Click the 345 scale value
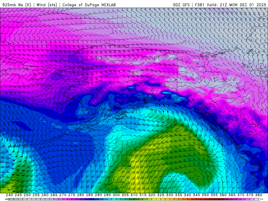268x201 pixels. tap(196, 195)
